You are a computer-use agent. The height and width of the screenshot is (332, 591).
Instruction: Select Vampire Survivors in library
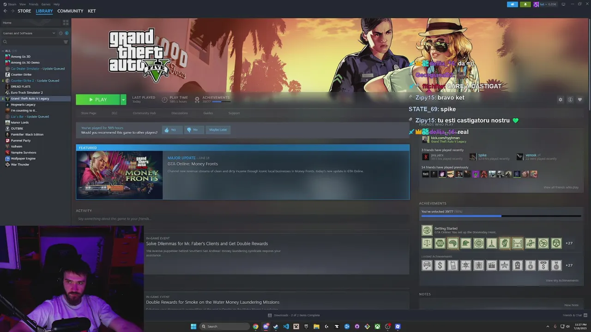tap(24, 153)
